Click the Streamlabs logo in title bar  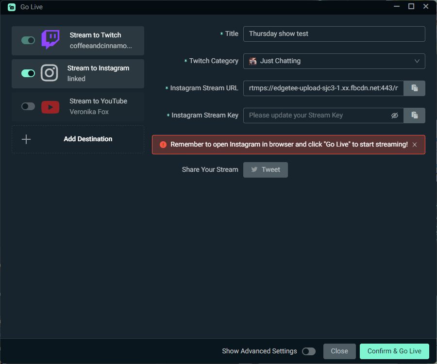(12, 7)
